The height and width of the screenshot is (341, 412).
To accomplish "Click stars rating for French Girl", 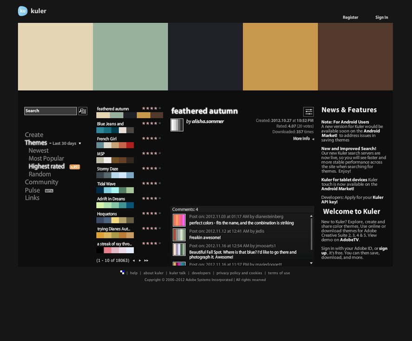I will pos(151,138).
